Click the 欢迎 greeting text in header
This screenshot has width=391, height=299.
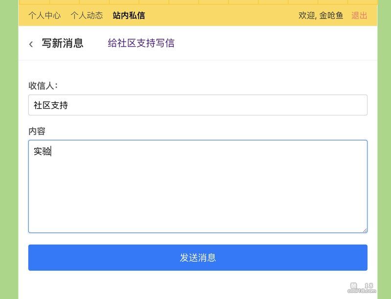(306, 15)
